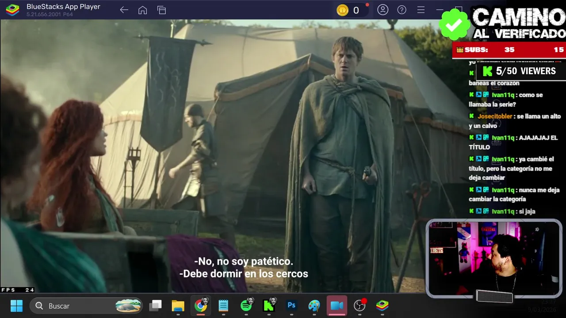Open the Windows Start menu
The width and height of the screenshot is (566, 318).
[x=16, y=306]
